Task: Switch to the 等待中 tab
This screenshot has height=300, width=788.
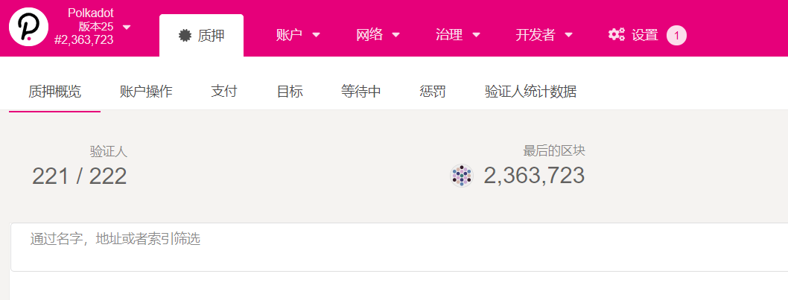Action: click(360, 92)
